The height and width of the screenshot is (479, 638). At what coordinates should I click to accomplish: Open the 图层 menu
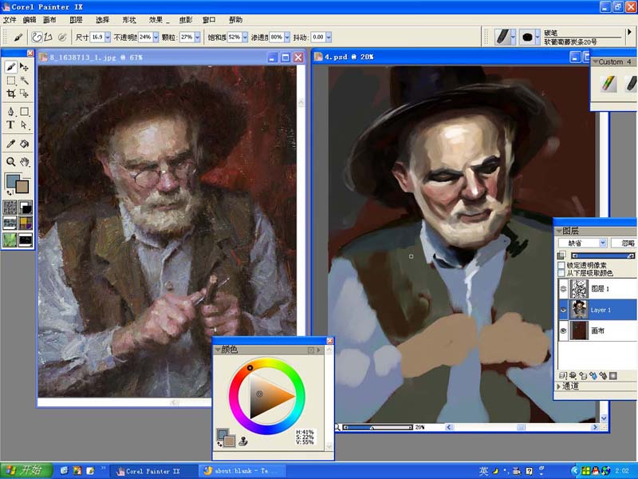(76, 19)
